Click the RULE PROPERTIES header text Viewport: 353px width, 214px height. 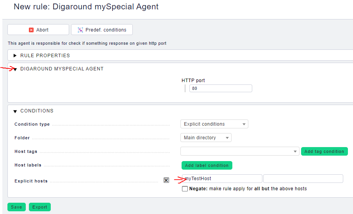pos(45,56)
